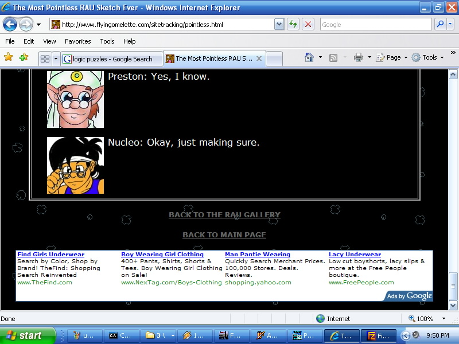Click the vertical scrollbar thumb
This screenshot has height=344, width=459.
click(453, 287)
